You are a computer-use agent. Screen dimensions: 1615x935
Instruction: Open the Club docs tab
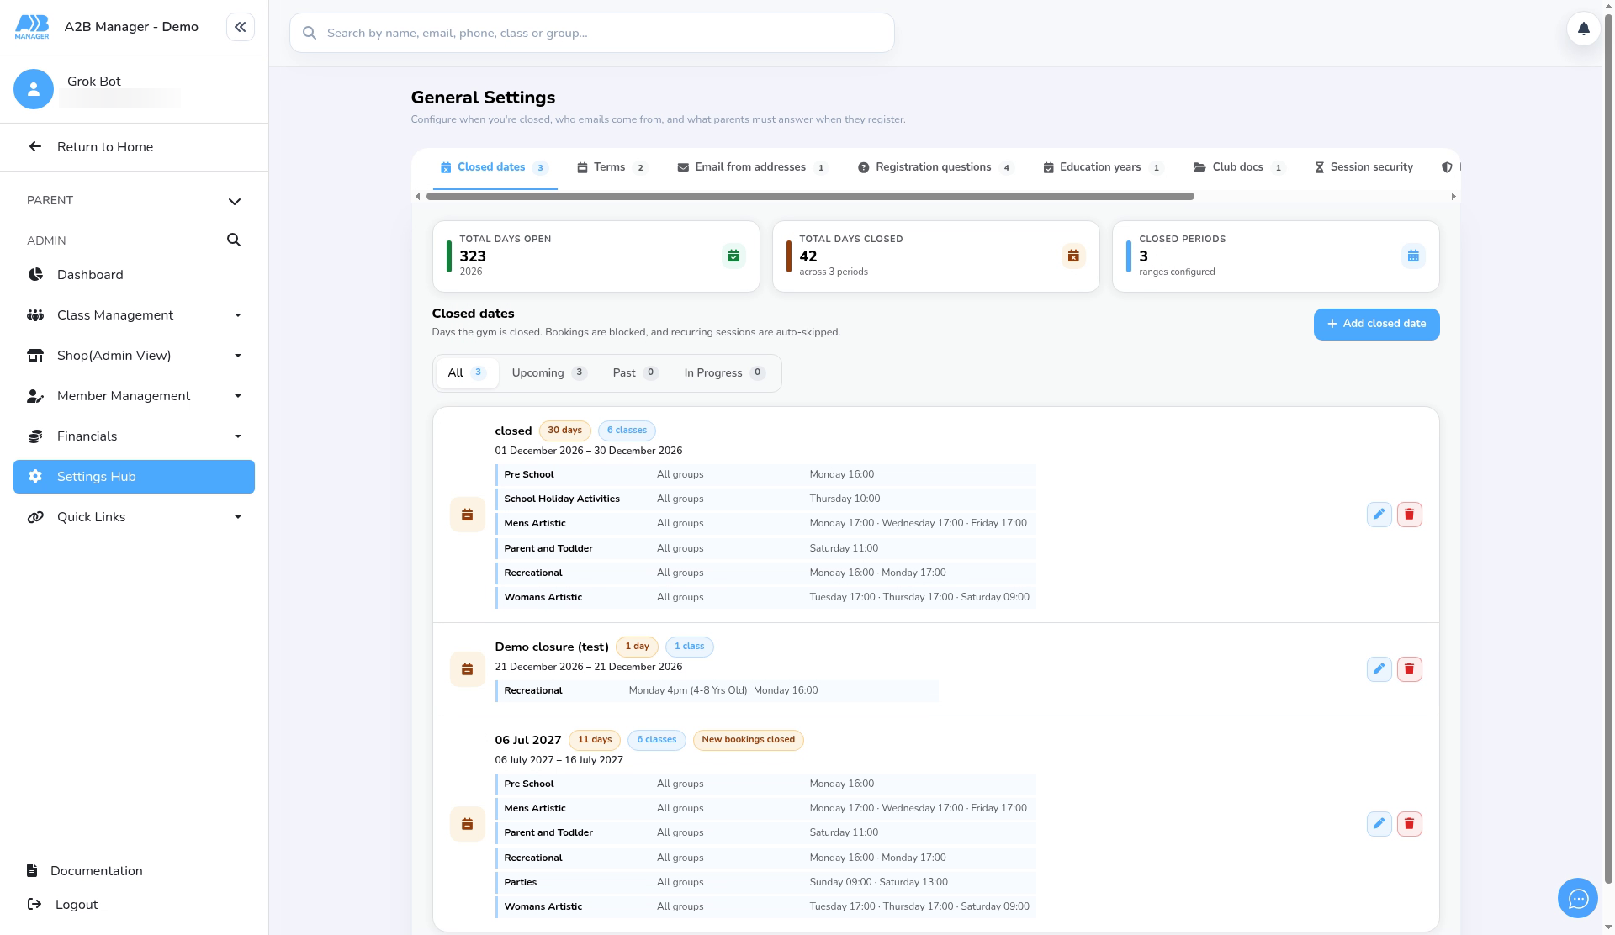click(1239, 167)
